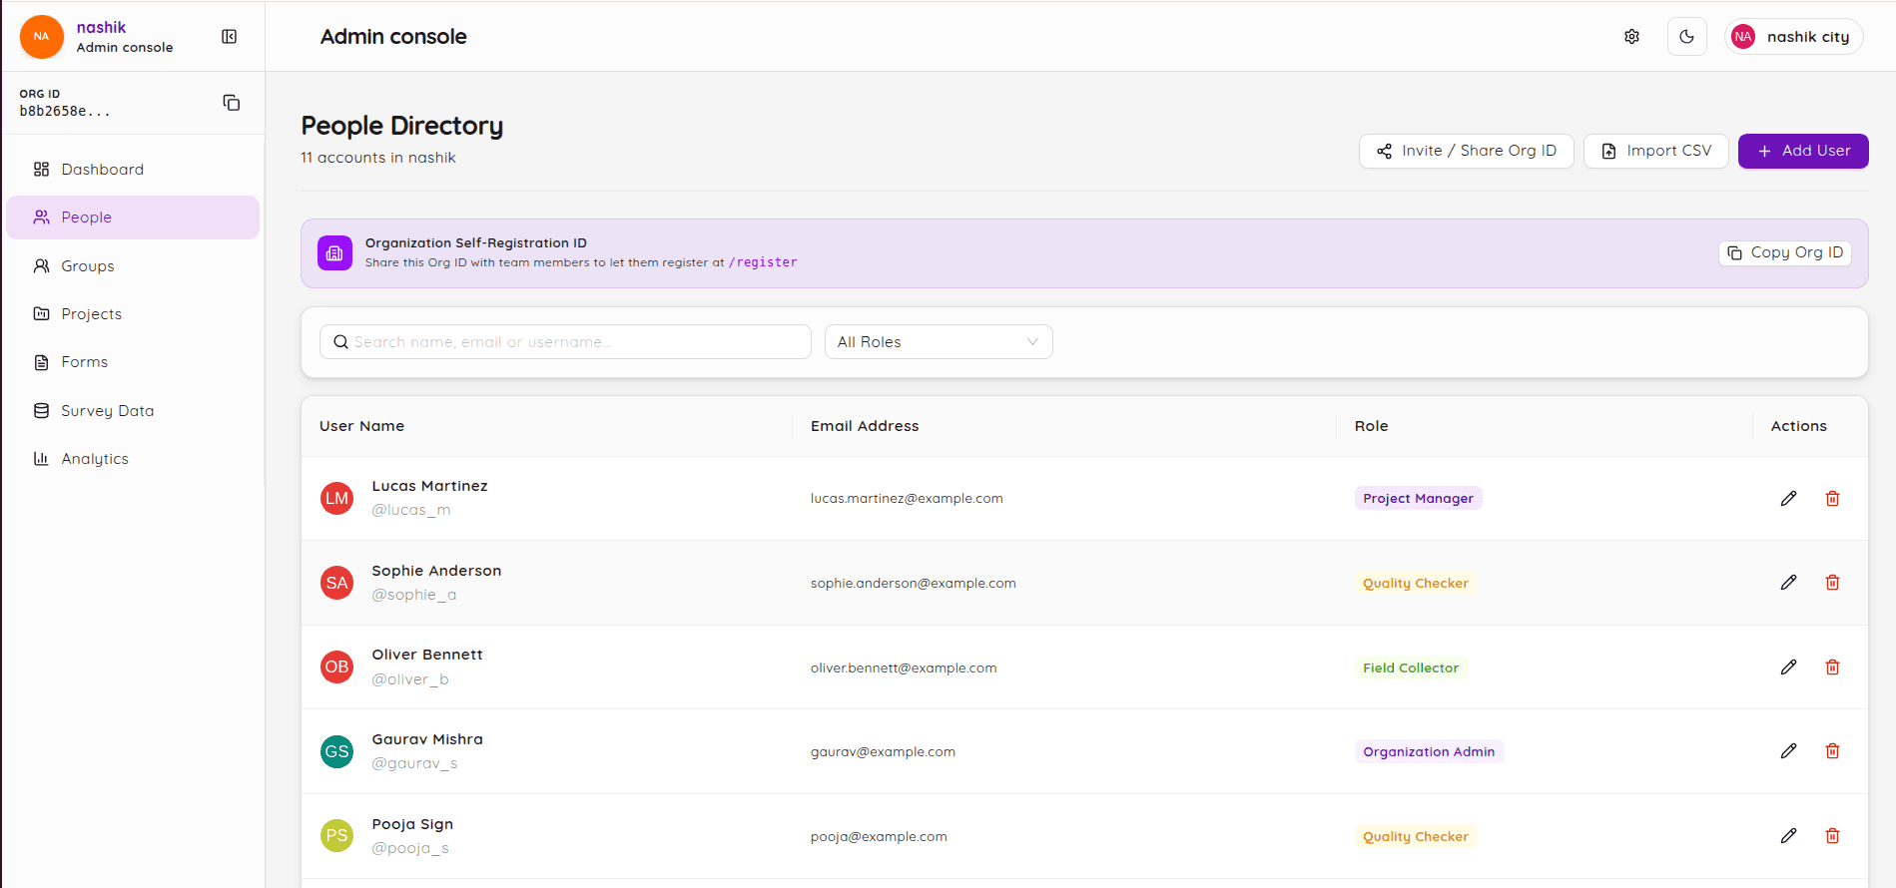Edit Gaurav Mishra with pencil icon

(x=1788, y=751)
